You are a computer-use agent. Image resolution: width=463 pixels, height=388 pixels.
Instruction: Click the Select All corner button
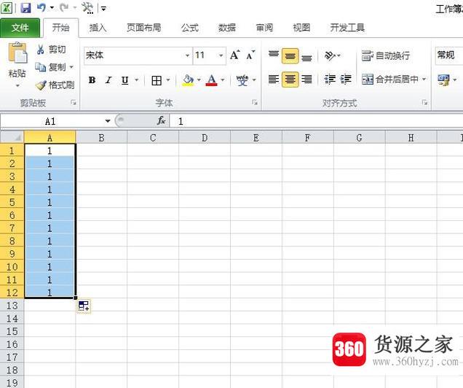click(12, 138)
